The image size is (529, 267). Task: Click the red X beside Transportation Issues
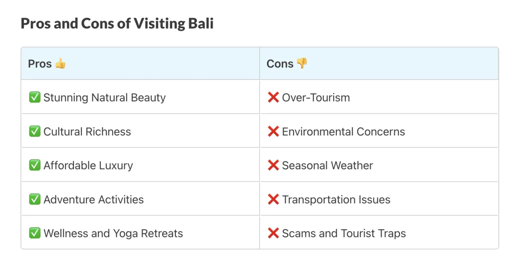click(273, 199)
